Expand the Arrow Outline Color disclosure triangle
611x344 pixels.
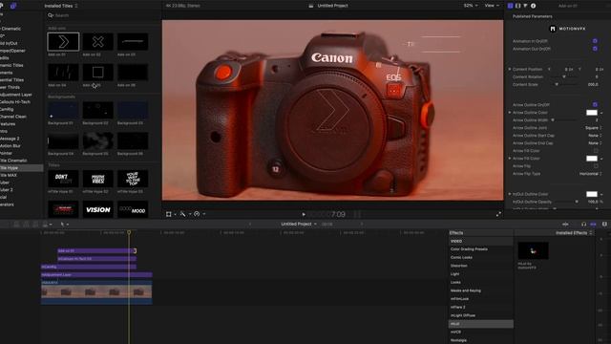click(x=509, y=113)
